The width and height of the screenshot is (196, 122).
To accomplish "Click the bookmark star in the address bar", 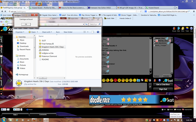I will coord(137,11).
